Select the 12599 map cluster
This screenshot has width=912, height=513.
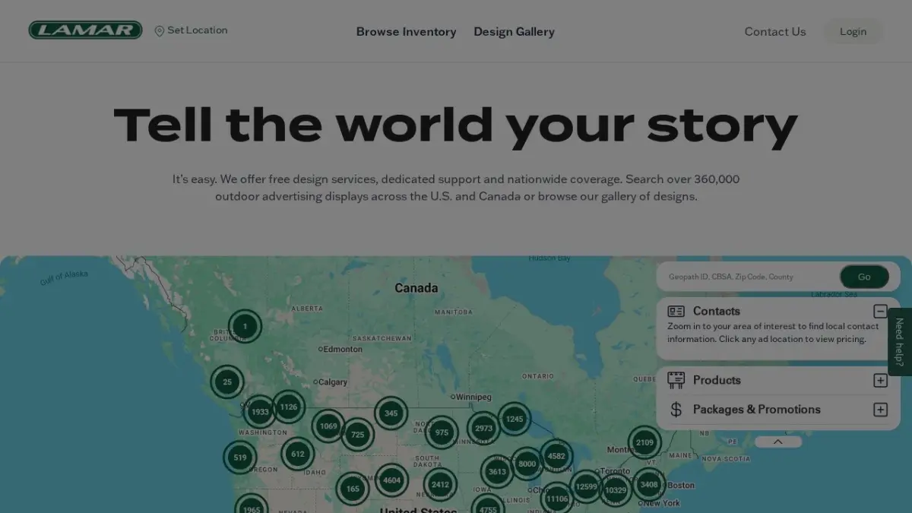pyautogui.click(x=586, y=486)
